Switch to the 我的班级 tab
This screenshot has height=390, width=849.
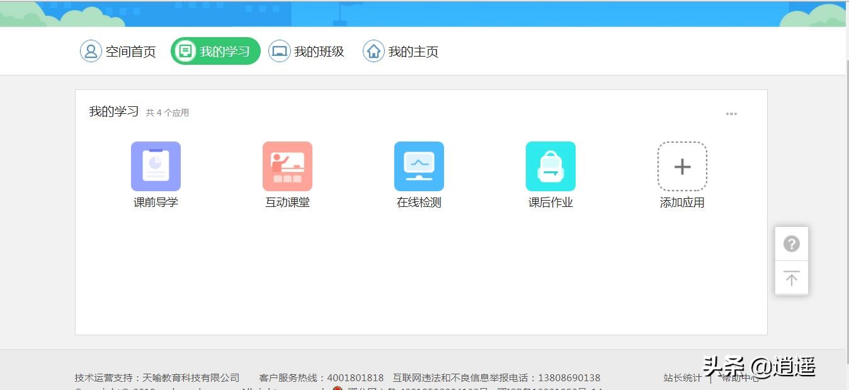[x=307, y=51]
